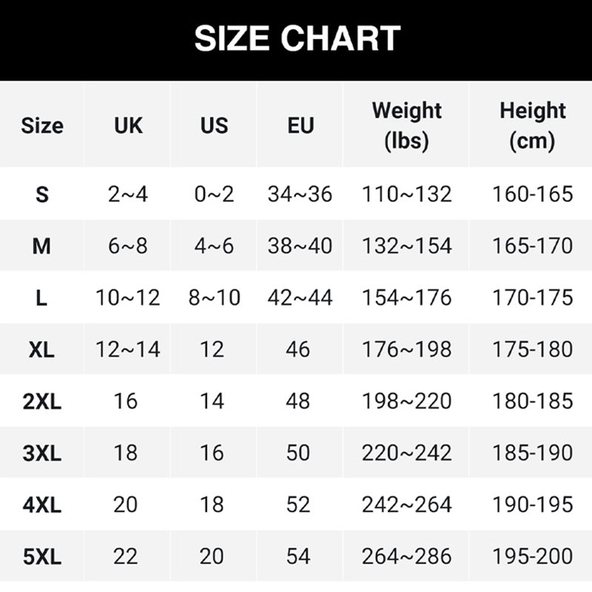Select the US column header
592x592 pixels.
point(214,125)
